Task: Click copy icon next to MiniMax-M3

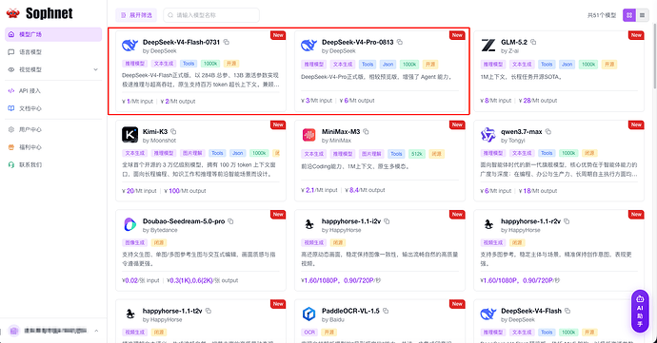Action: (x=366, y=131)
